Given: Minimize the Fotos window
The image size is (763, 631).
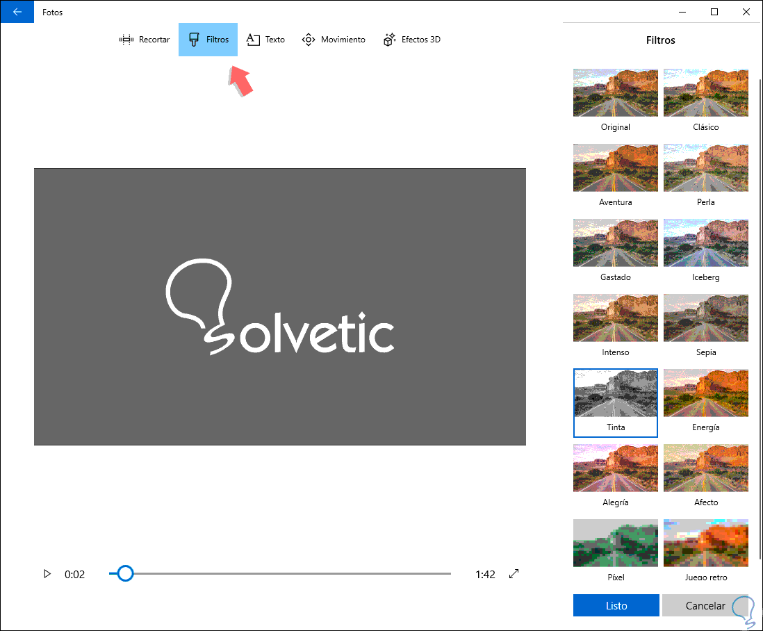Looking at the screenshot, I should coord(682,12).
